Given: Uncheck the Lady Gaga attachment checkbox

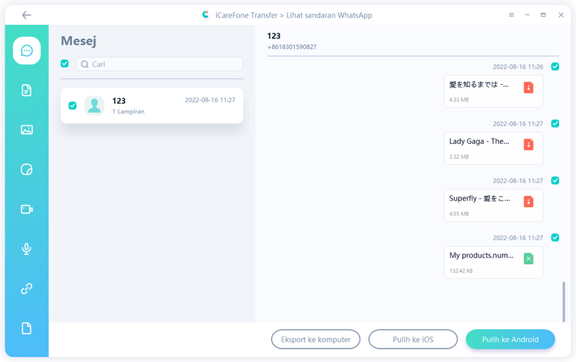Looking at the screenshot, I should click(x=555, y=124).
